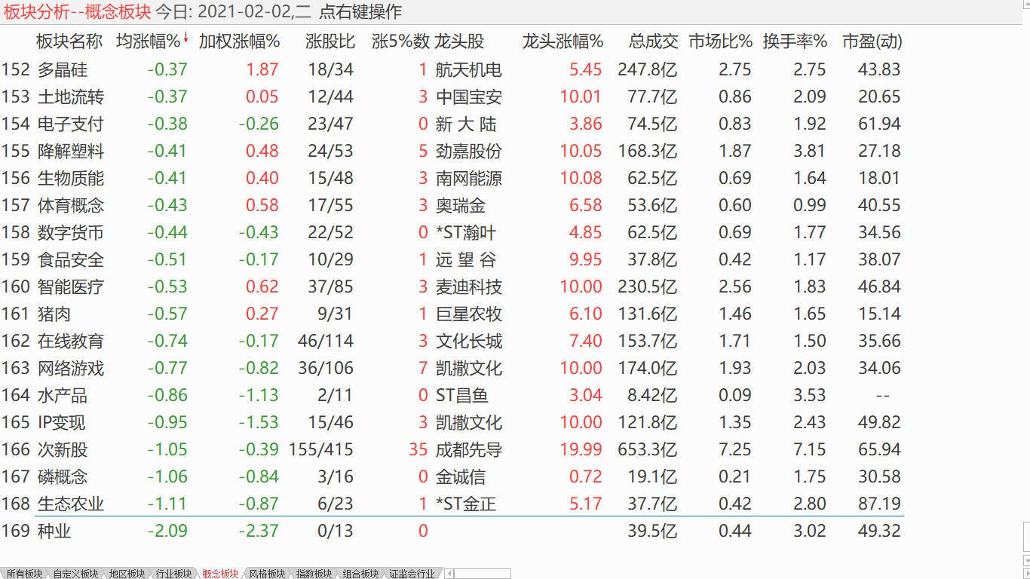Click leading stock ST昌鱼
The image size is (1030, 579).
click(462, 395)
